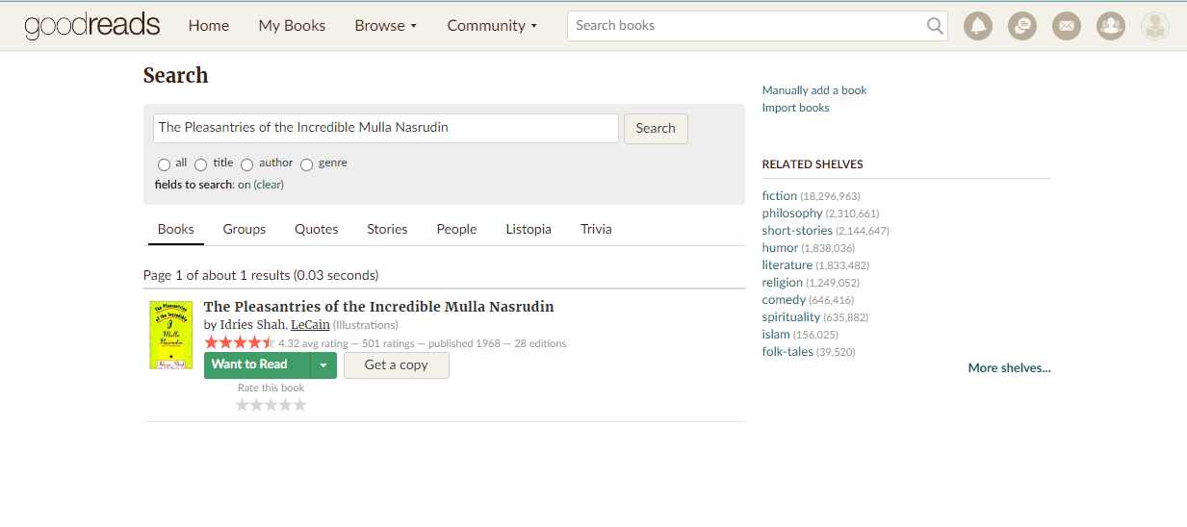Click the header search magnifier icon
The height and width of the screenshot is (527, 1187).
[935, 26]
